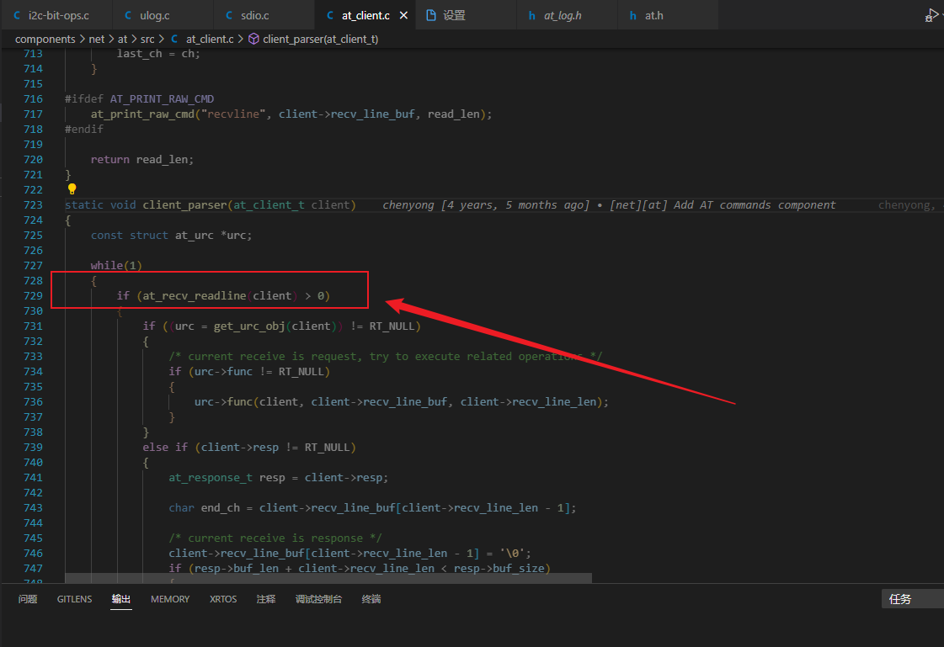Click the end_ch variable declaration

tap(221, 508)
